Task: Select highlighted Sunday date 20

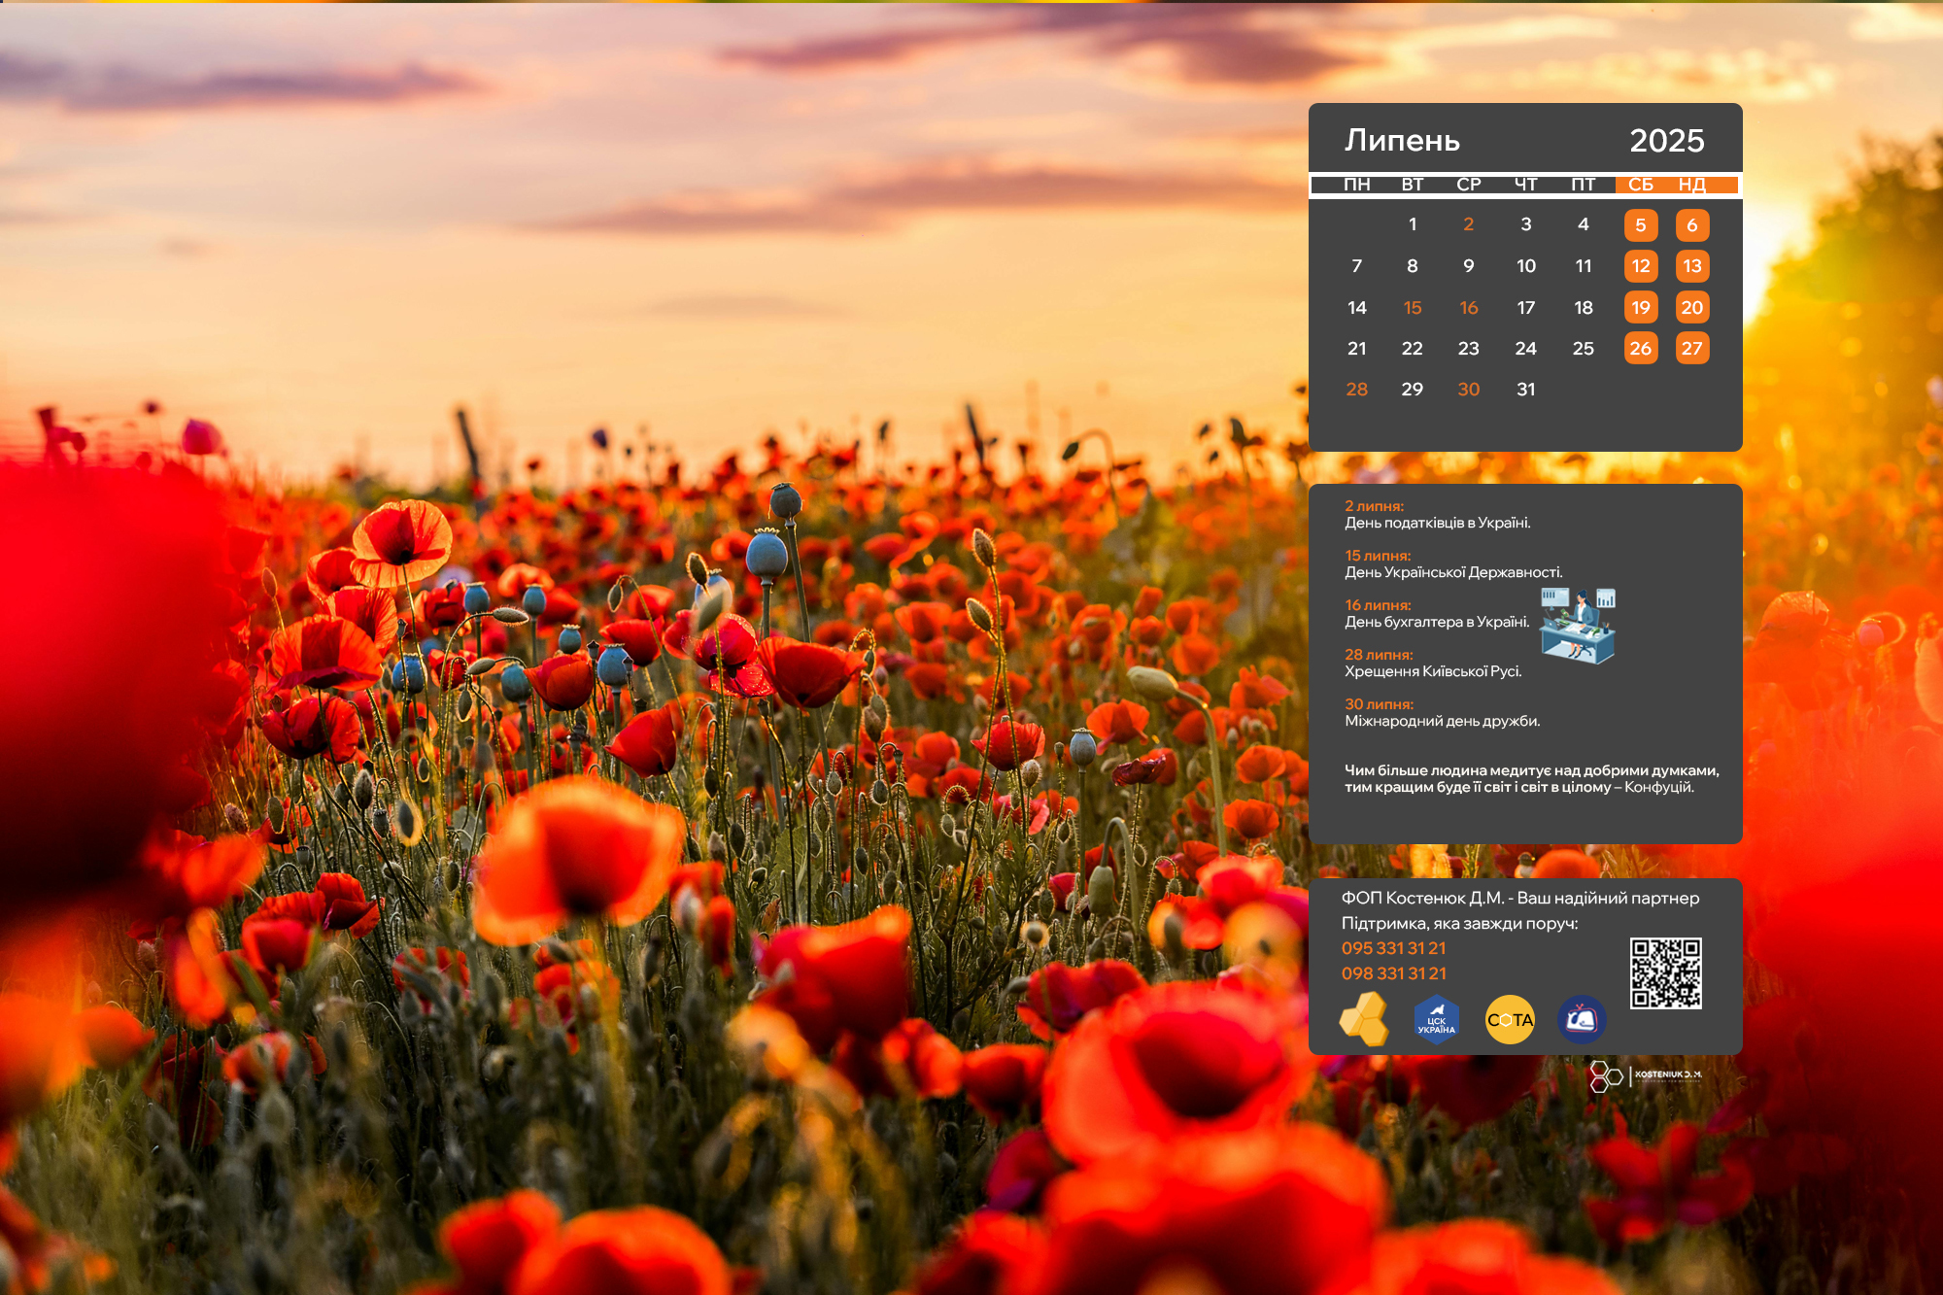Action: point(1692,308)
